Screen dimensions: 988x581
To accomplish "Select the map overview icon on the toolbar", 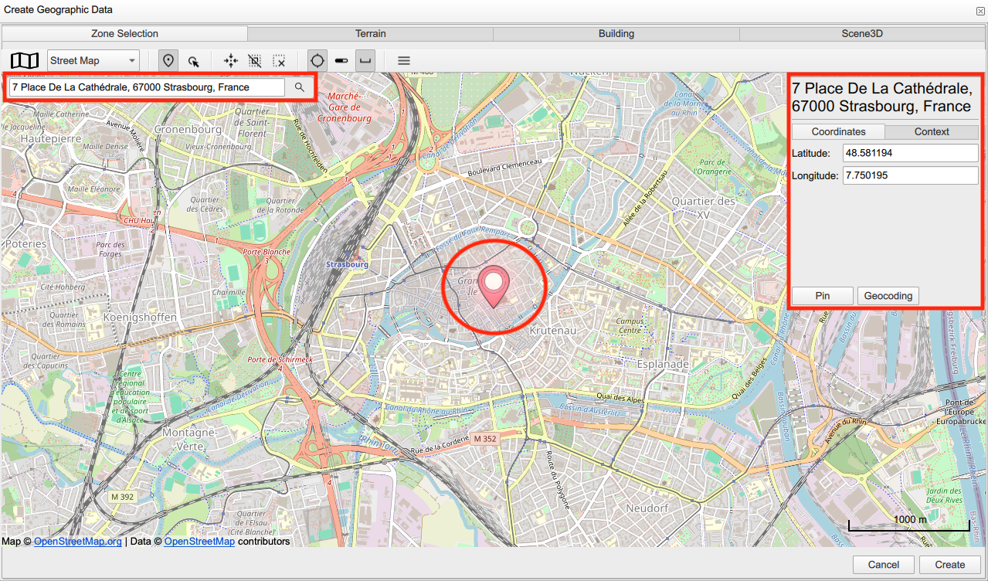I will [24, 60].
